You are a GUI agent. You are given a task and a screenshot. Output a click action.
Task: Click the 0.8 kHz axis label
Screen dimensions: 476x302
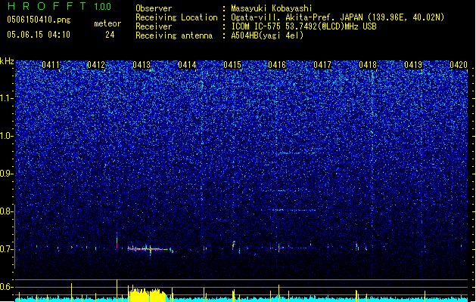6,211
